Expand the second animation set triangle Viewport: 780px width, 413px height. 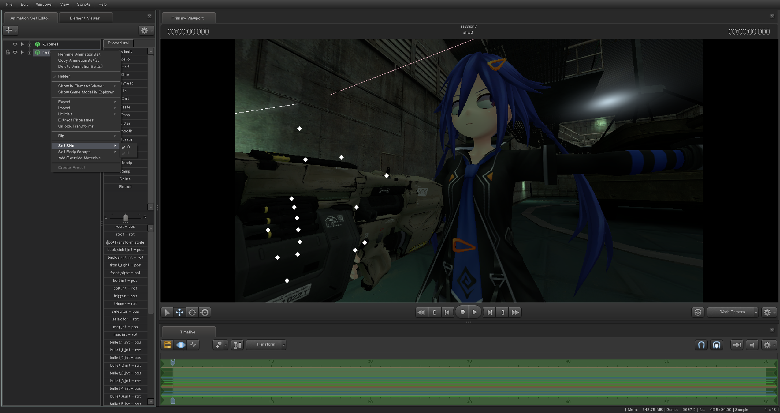coord(22,52)
